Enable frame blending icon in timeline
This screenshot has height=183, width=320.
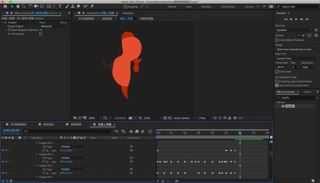[137, 131]
